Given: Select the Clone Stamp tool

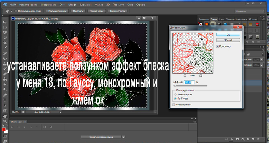Looking at the screenshot, I should (5, 64).
